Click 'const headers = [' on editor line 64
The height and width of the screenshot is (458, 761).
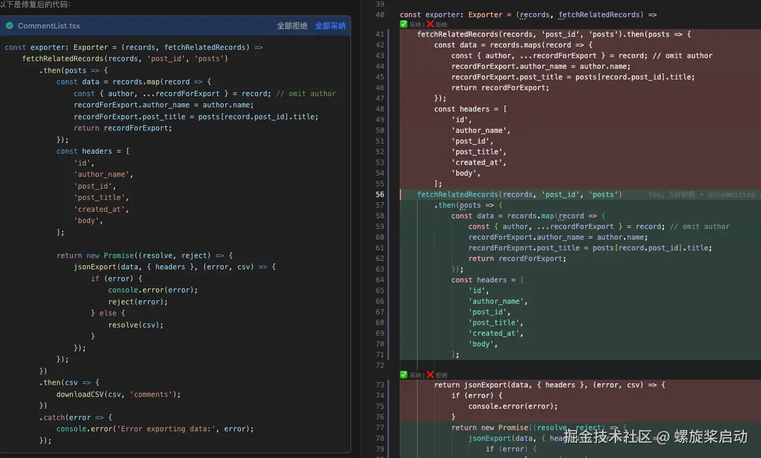point(488,280)
